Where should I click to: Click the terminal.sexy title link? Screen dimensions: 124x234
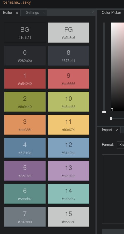17,2
